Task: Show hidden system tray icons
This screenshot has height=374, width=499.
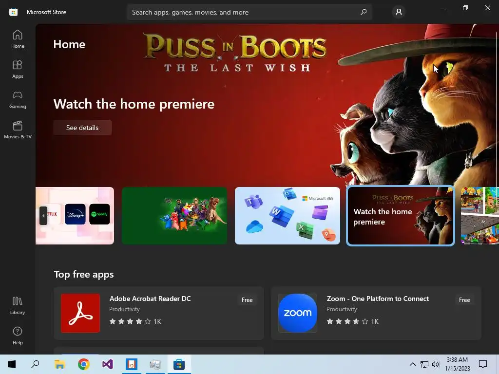Action: [412, 364]
